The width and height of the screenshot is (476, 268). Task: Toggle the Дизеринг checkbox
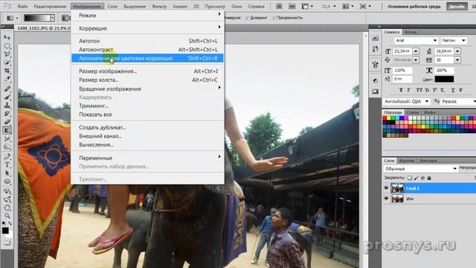click(247, 18)
